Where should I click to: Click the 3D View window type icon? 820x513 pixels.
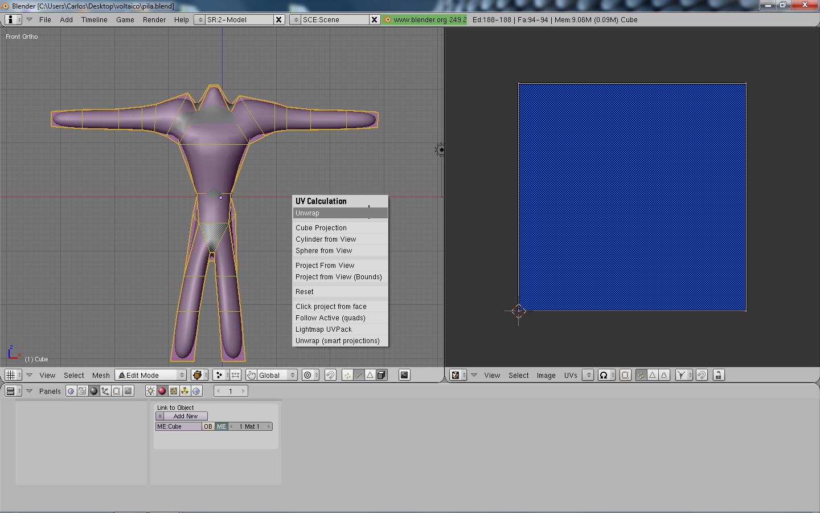click(x=13, y=375)
